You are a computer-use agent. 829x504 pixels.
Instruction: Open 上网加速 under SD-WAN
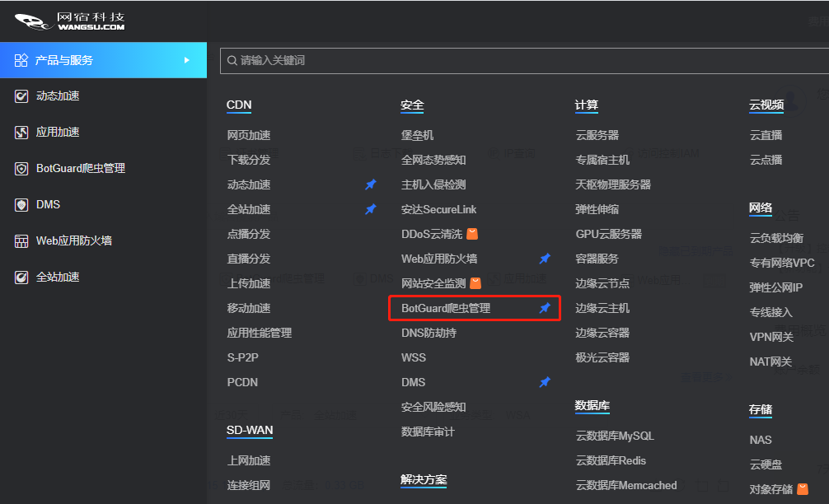tap(249, 460)
